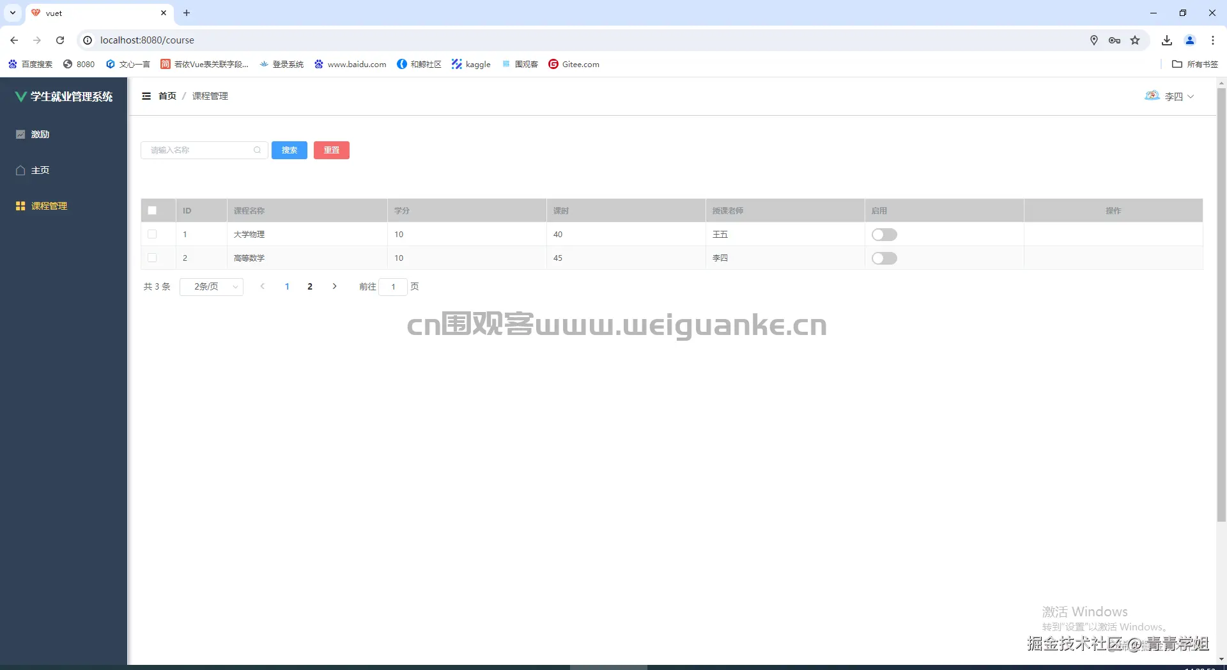Click the magnifier icon in the search field
This screenshot has width=1227, height=670.
point(257,150)
